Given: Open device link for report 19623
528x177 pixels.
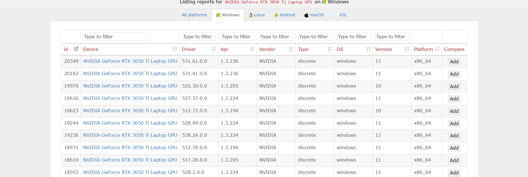Looking at the screenshot, I should click(130, 111).
